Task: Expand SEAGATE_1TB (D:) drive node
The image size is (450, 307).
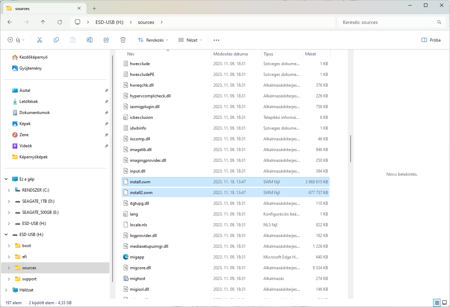Action: (x=9, y=201)
